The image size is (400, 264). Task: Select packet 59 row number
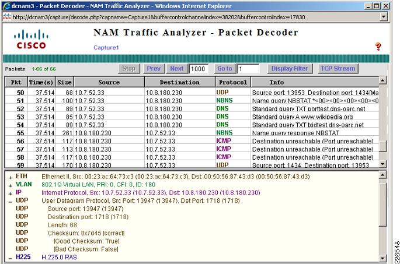click(x=20, y=166)
